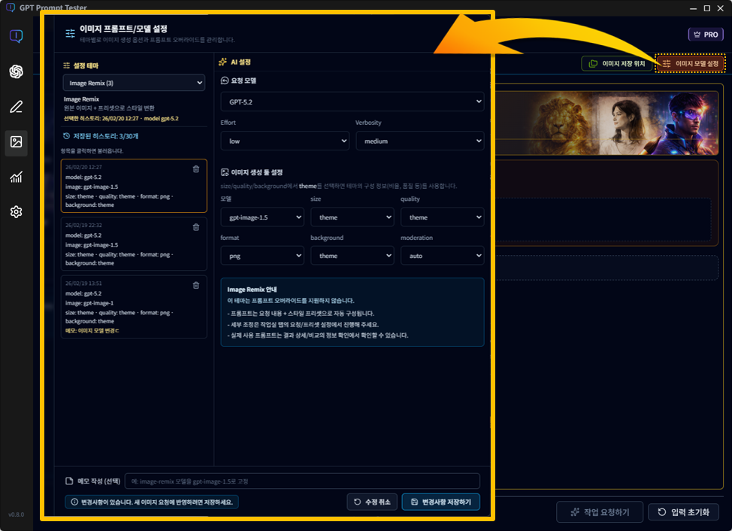Click the PRO badge button
The height and width of the screenshot is (531, 732).
point(705,35)
